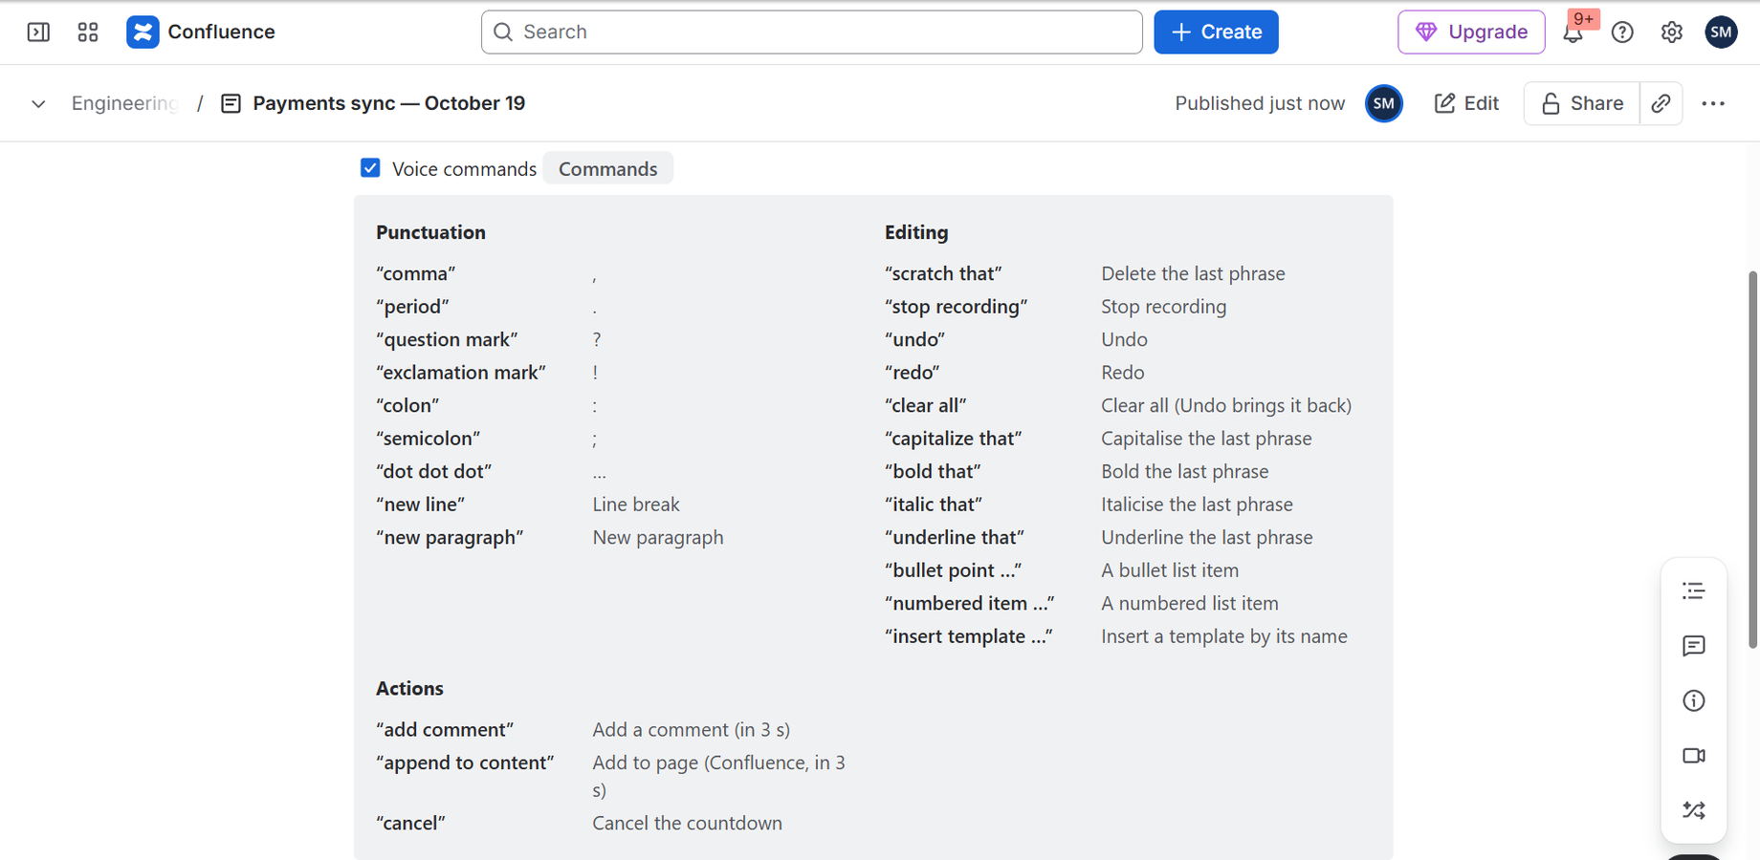Click the page title Payments sync — October 19

click(x=388, y=103)
